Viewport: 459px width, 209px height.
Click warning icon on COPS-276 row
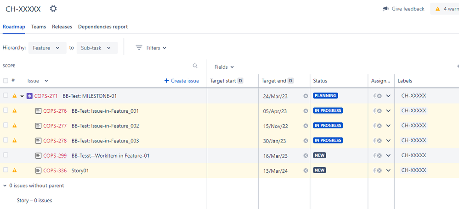point(15,110)
